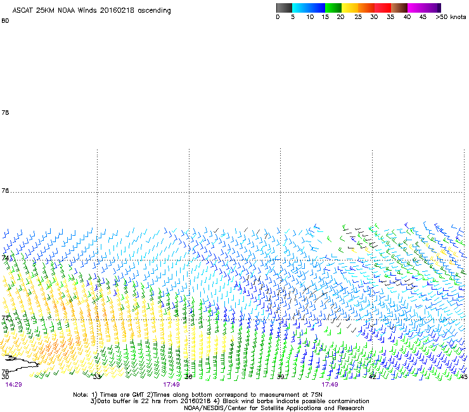Image resolution: width=469 pixels, height=412 pixels.
Task: Pick the green 15-20 knots color segment
Action: coord(333,8)
